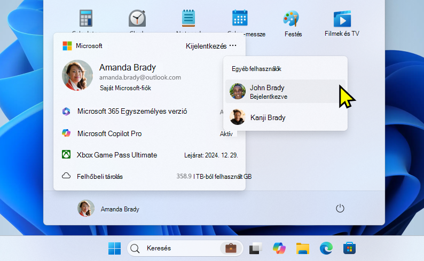Click the power button icon
Viewport: 424px width, 261px height.
(340, 208)
